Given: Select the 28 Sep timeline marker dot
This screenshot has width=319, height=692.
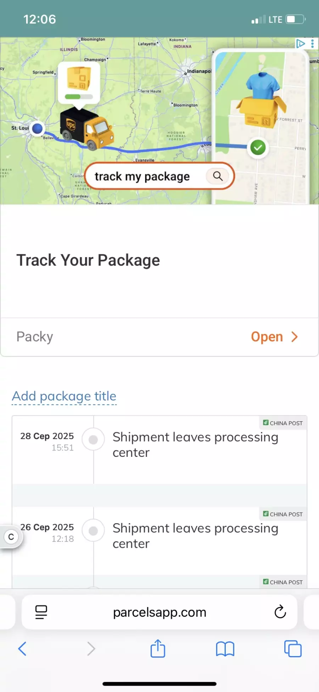Looking at the screenshot, I should pyautogui.click(x=93, y=440).
